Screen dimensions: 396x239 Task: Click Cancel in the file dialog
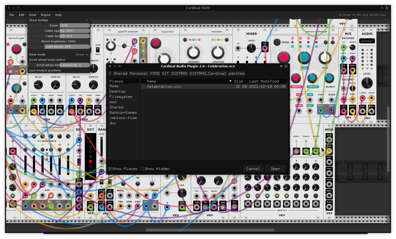point(253,169)
